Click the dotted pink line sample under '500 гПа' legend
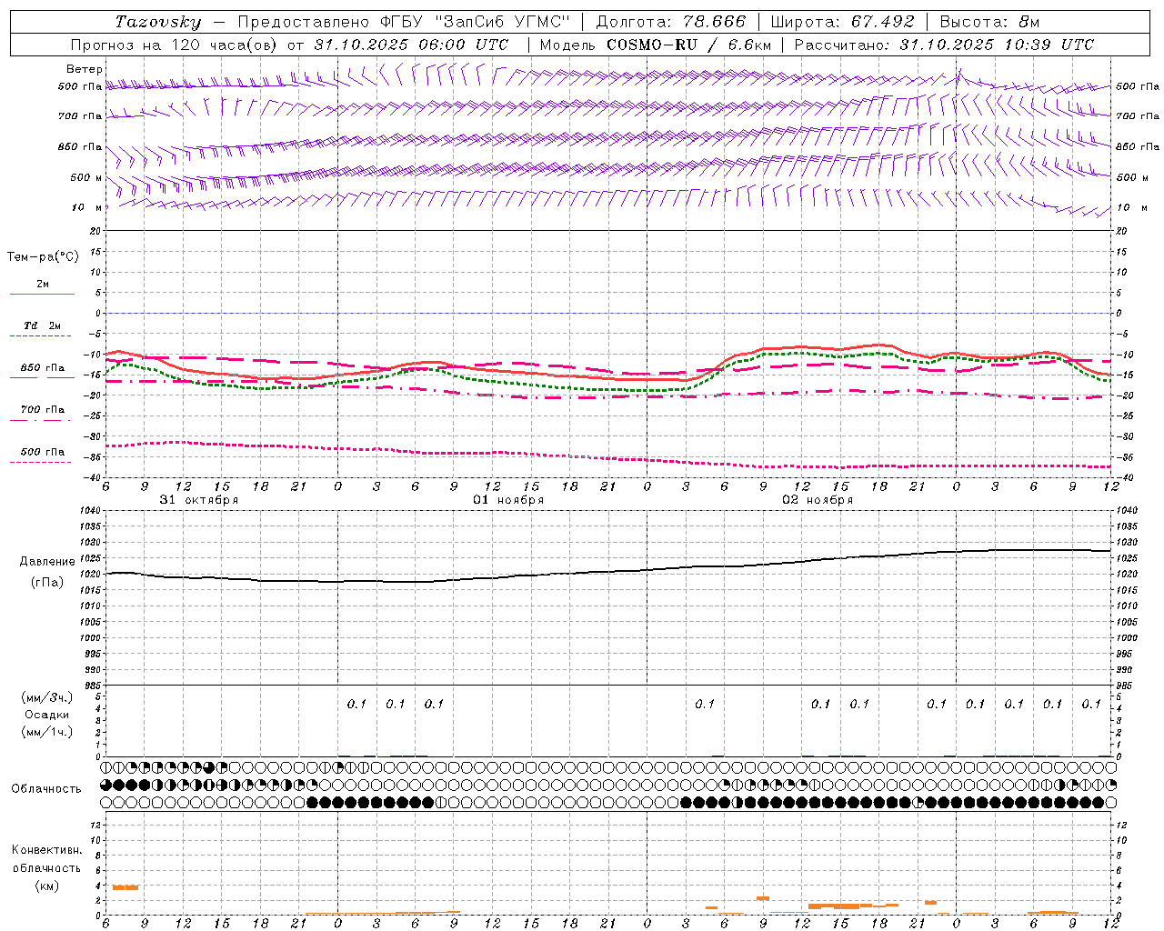Screen dimensions: 1164x931 42,462
